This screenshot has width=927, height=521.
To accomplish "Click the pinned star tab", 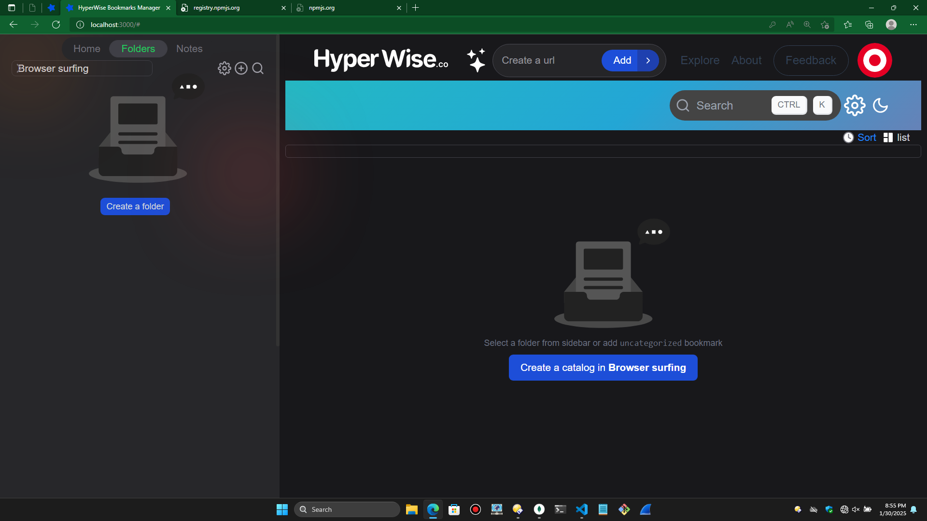I will pyautogui.click(x=51, y=8).
